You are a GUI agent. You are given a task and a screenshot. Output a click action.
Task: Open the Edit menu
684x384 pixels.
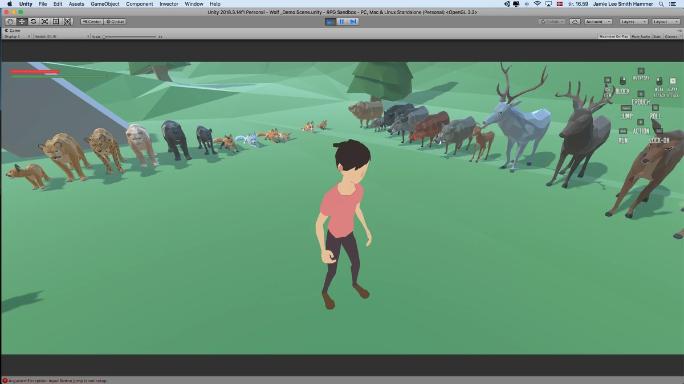(58, 4)
